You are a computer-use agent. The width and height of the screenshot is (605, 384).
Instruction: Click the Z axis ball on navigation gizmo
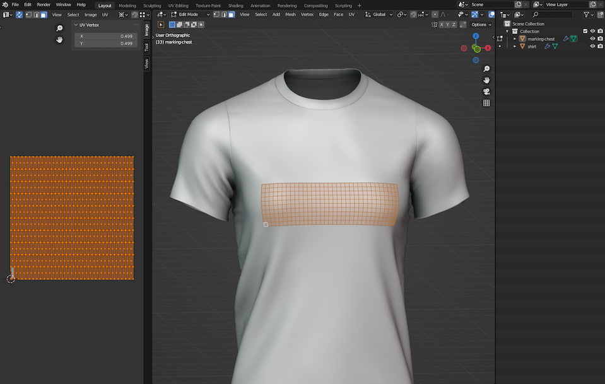(476, 36)
